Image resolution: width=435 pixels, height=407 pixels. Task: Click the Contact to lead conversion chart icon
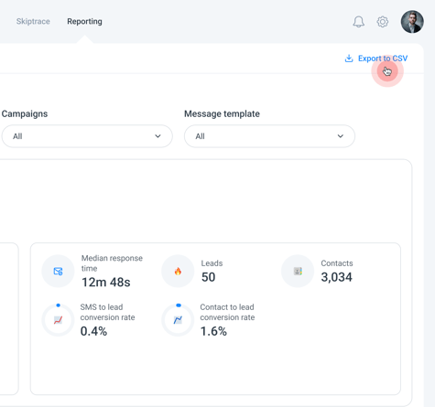pyautogui.click(x=178, y=320)
